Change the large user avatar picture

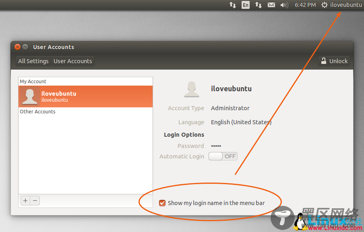click(x=192, y=89)
